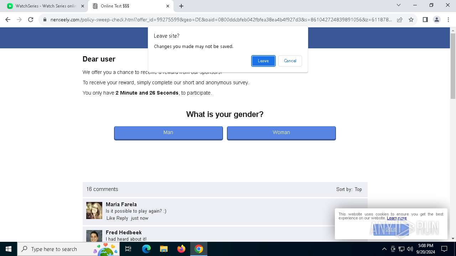Launch Microsoft Edge from taskbar
456x256 pixels.
[146, 249]
